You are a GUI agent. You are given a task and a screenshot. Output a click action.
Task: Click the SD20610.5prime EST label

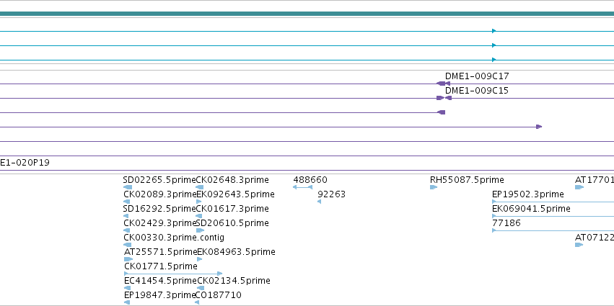point(232,223)
